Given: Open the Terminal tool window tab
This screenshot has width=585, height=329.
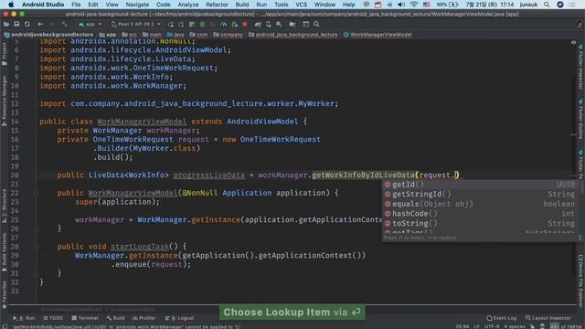Looking at the screenshot, I should 85,318.
